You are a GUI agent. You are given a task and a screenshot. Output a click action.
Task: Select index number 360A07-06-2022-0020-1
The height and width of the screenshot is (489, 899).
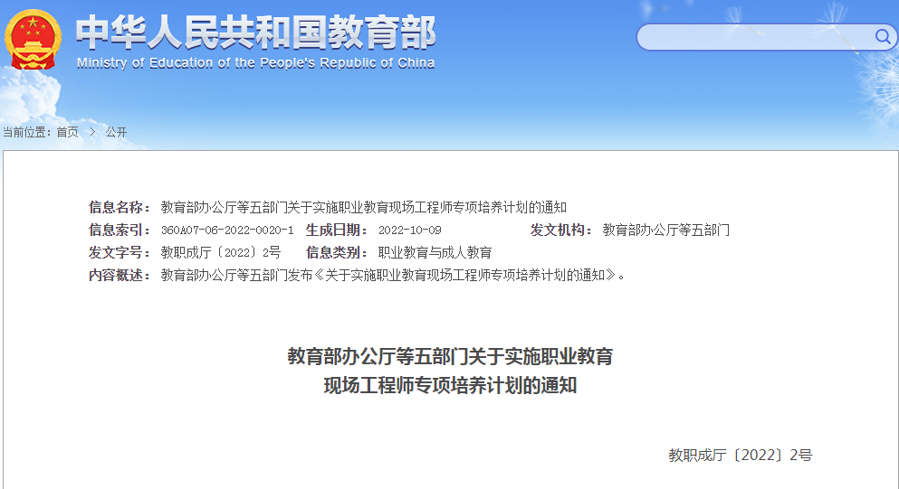[227, 230]
